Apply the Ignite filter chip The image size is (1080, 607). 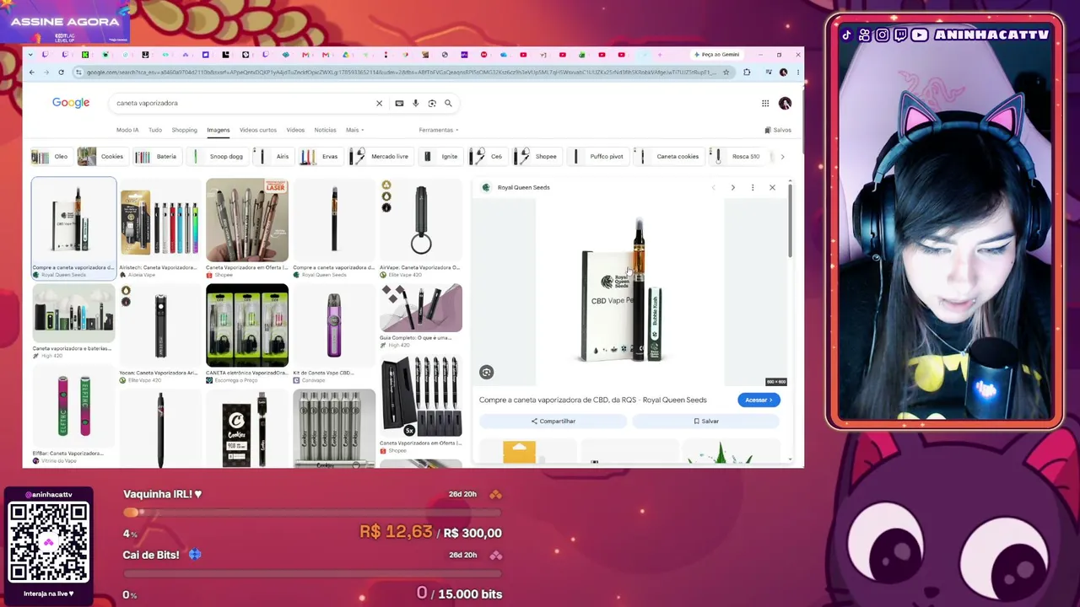pyautogui.click(x=440, y=157)
